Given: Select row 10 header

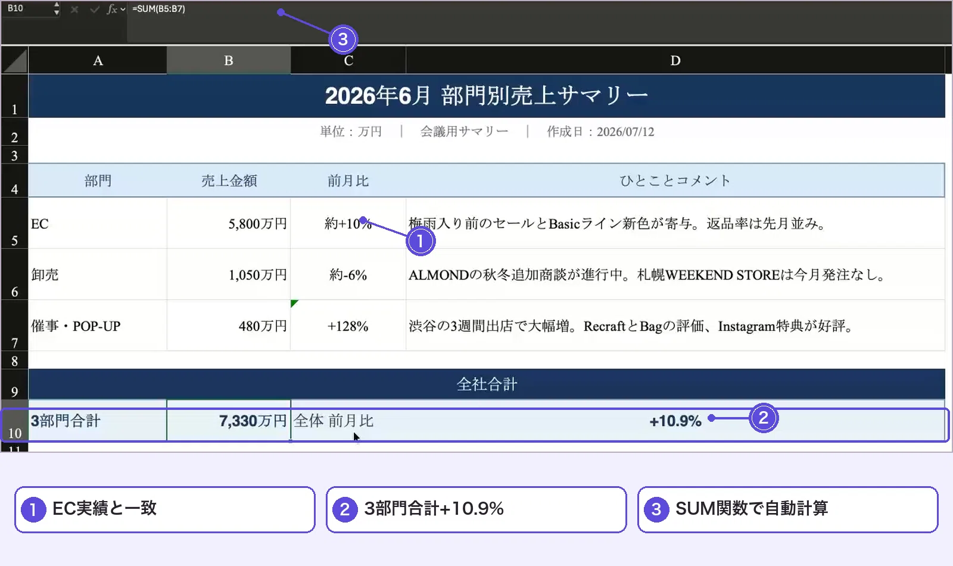Looking at the screenshot, I should (14, 421).
